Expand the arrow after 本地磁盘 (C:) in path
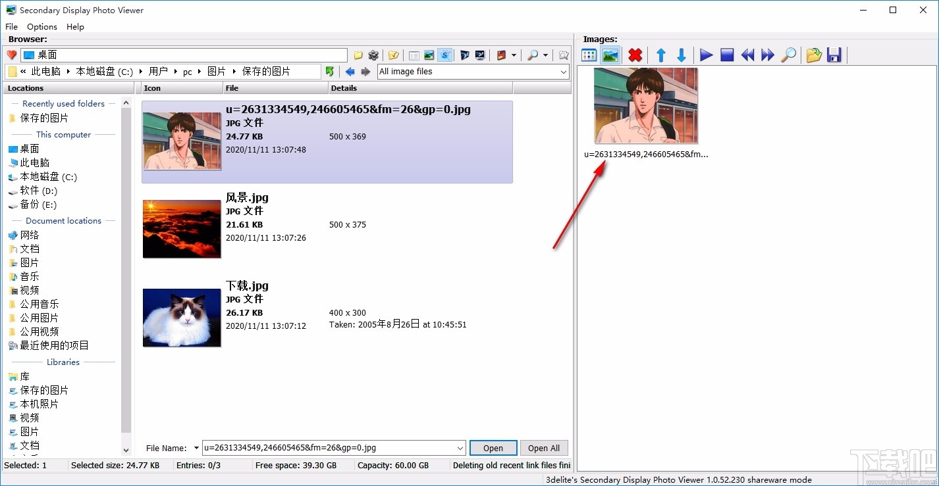 pos(141,72)
